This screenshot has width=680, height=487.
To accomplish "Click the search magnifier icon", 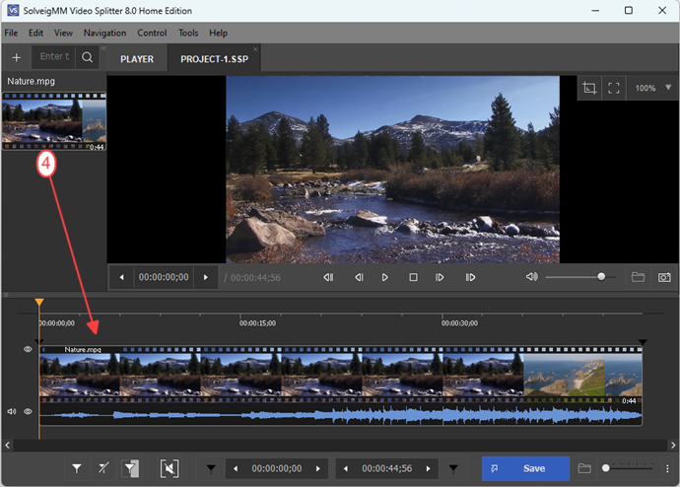I will [x=88, y=57].
